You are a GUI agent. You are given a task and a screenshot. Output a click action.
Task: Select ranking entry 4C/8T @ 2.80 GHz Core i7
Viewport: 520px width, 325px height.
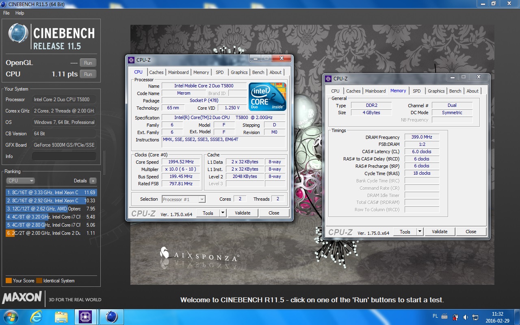[x=51, y=225]
